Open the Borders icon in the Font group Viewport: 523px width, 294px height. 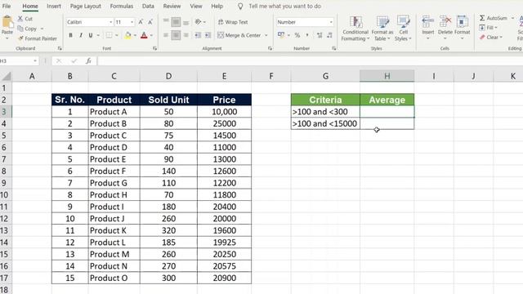click(109, 35)
